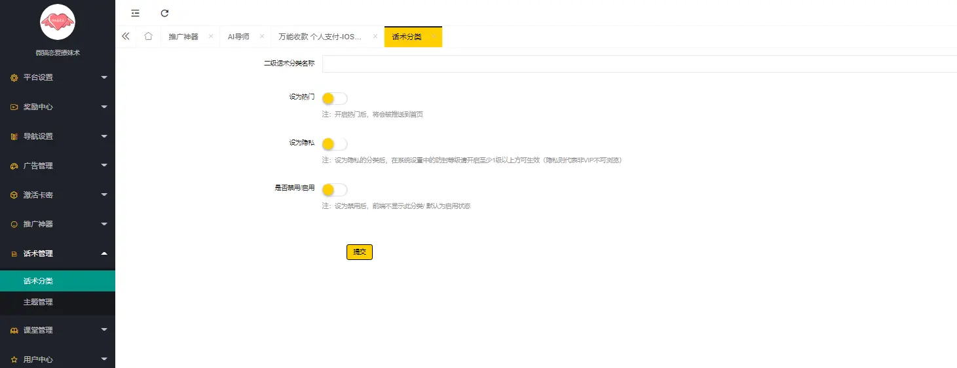Expand the 导航设置 menu arrow
Viewport: 957px width, 368px height.
pyautogui.click(x=104, y=136)
